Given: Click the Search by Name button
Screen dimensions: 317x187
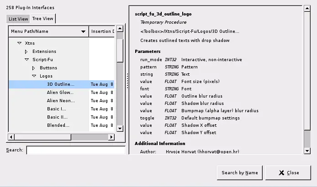Looking at the screenshot, I should [239, 173].
